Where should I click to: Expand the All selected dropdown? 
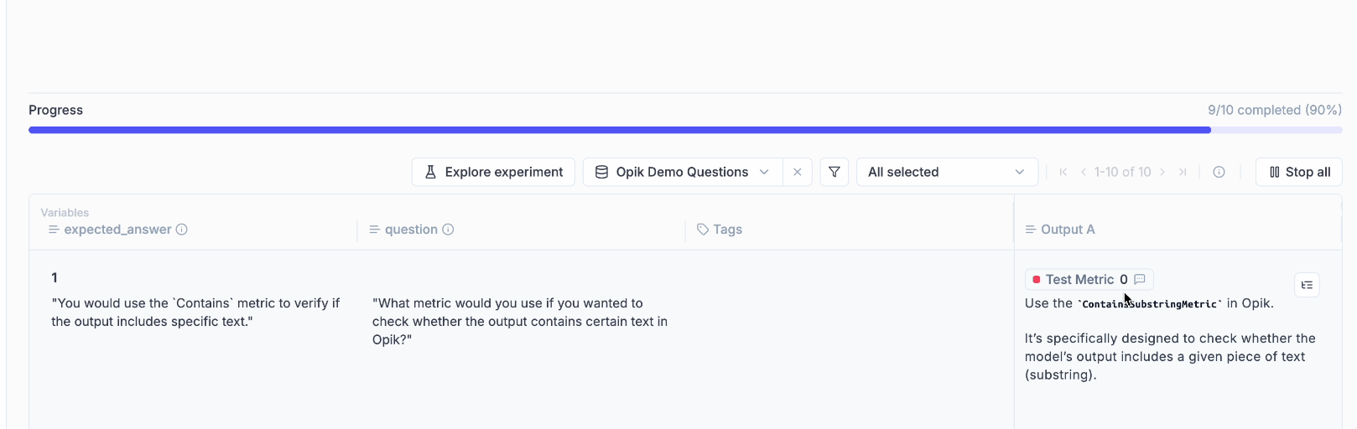(x=947, y=172)
